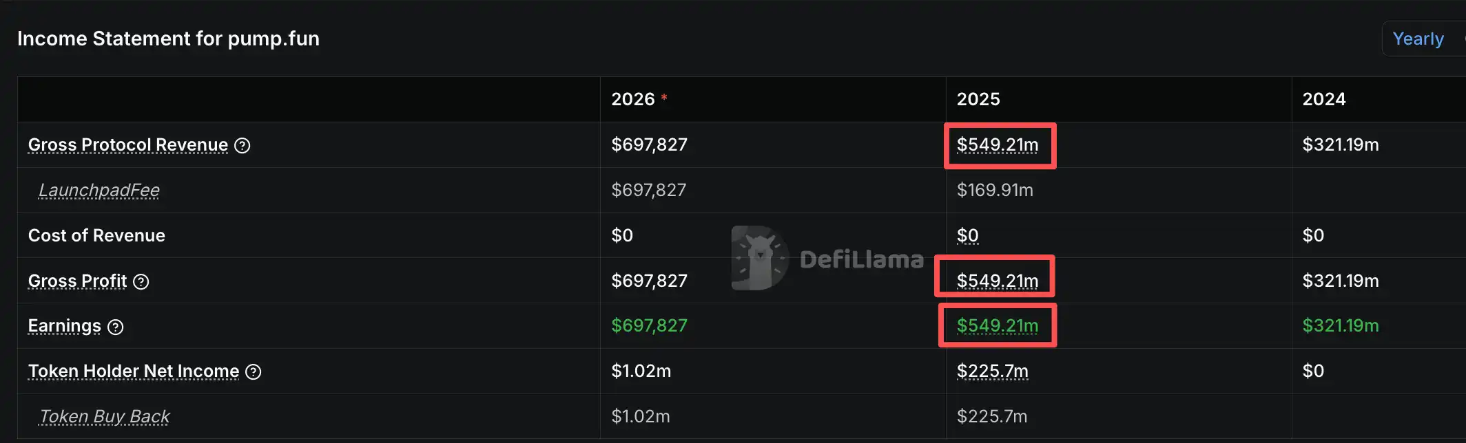
Task: Select the LaunchpadFee sub-row label
Action: [x=99, y=191]
